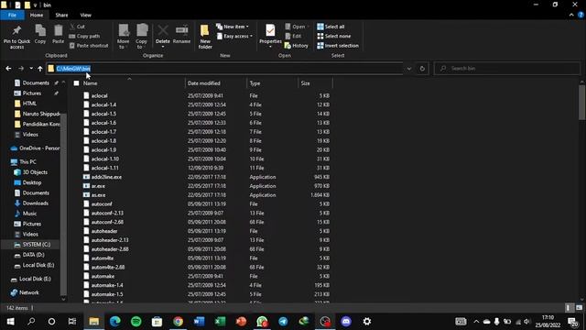Screen dimensions: 586x330
Task: Select Cut in Clipboard group
Action: tap(78, 27)
